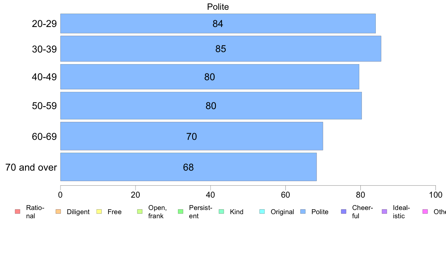Click the Rational legend color swatch
The height and width of the screenshot is (276, 446).
tap(18, 211)
